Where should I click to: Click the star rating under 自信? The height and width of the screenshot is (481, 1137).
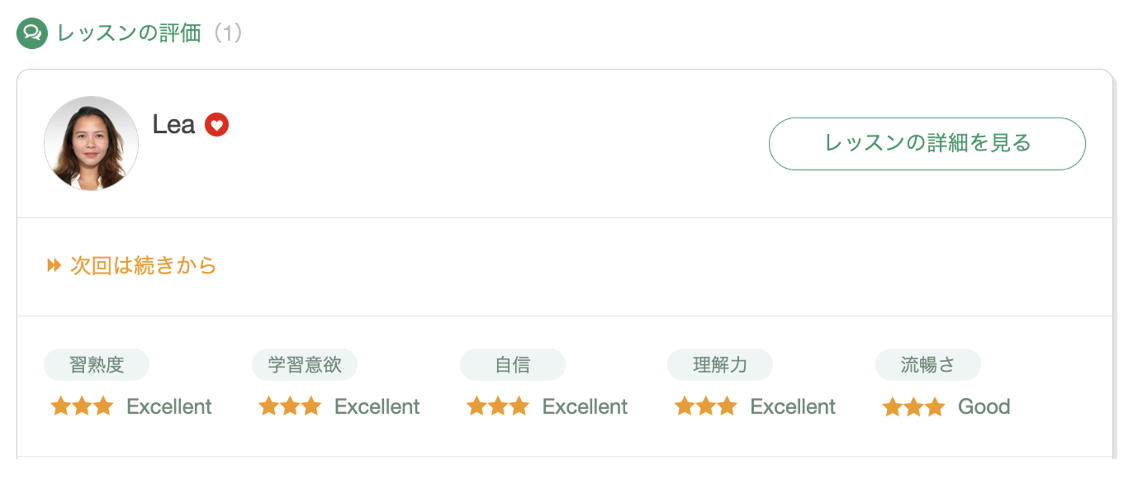point(498,406)
